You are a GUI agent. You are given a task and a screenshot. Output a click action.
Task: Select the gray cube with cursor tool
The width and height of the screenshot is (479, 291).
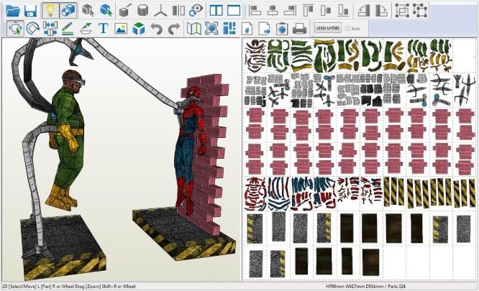click(x=88, y=11)
